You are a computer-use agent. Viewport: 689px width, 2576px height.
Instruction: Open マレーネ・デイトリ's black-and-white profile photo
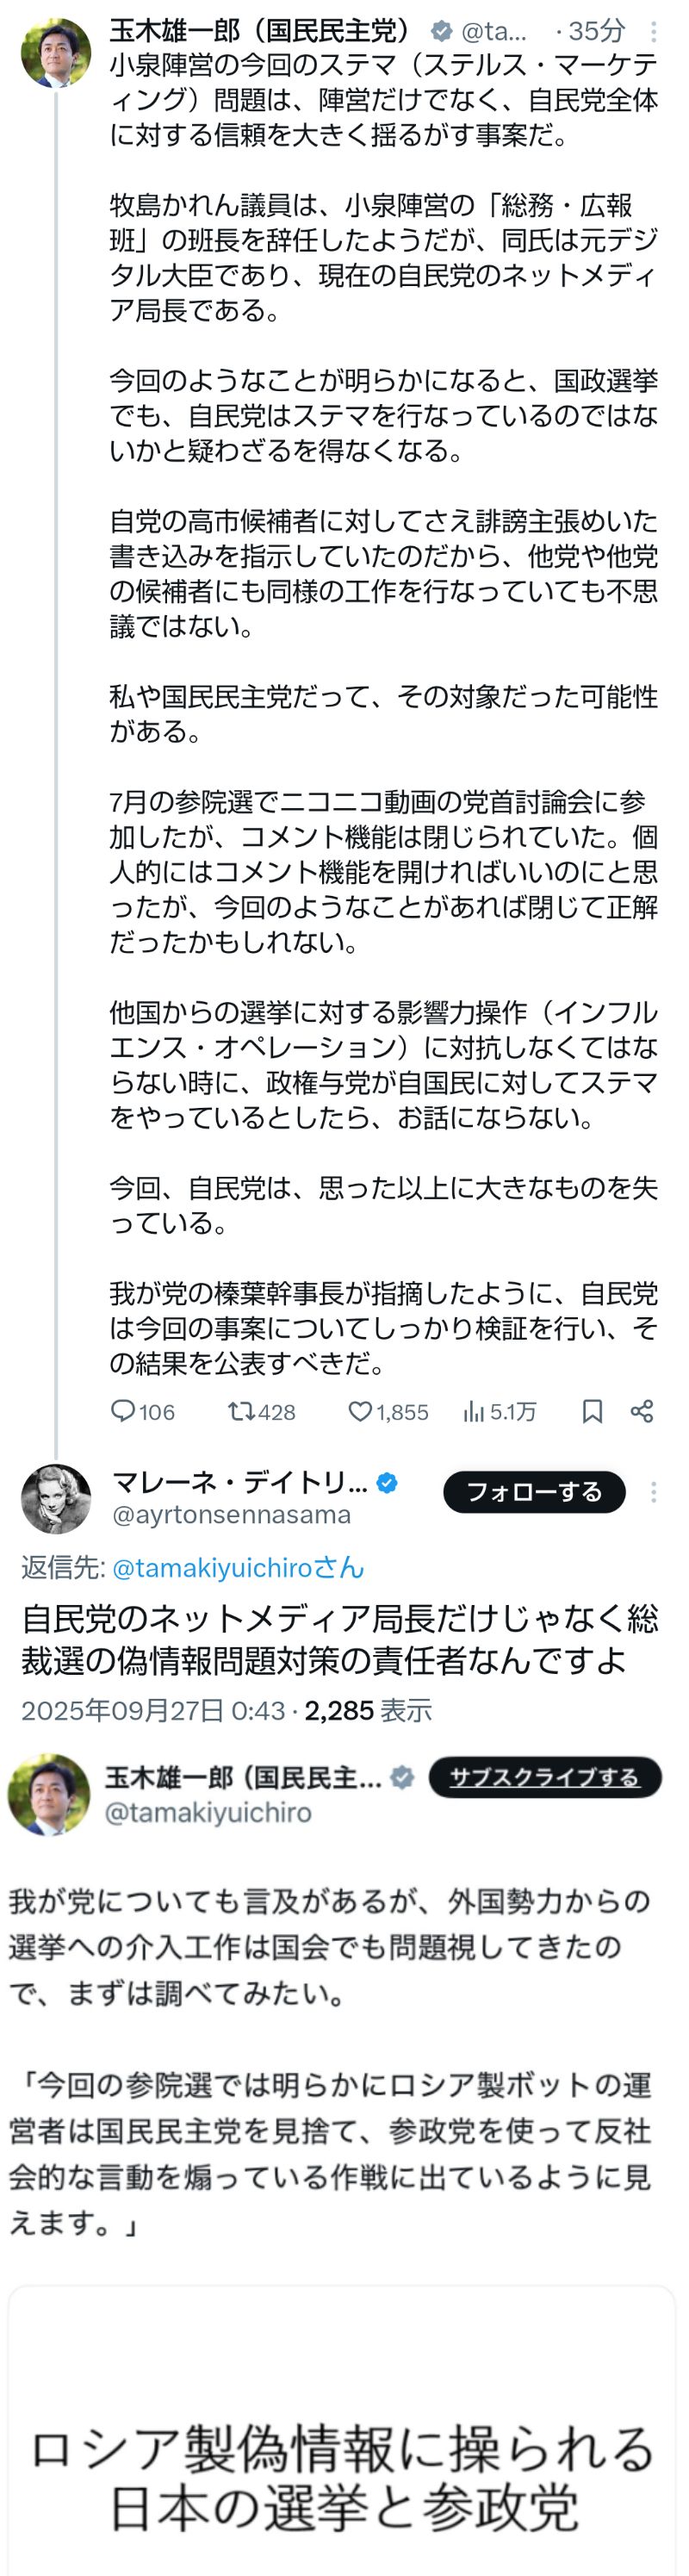point(56,1499)
